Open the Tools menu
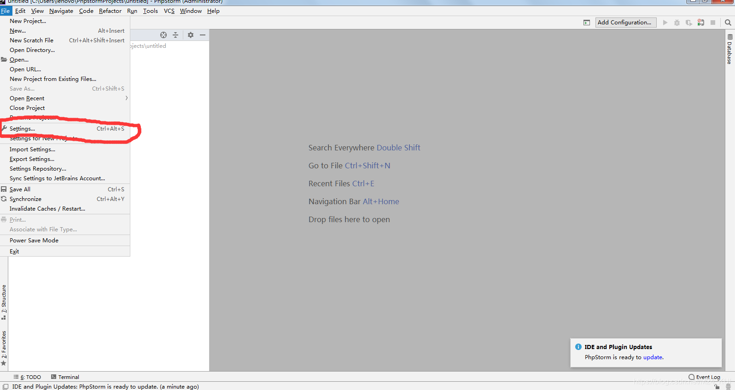 coord(151,11)
